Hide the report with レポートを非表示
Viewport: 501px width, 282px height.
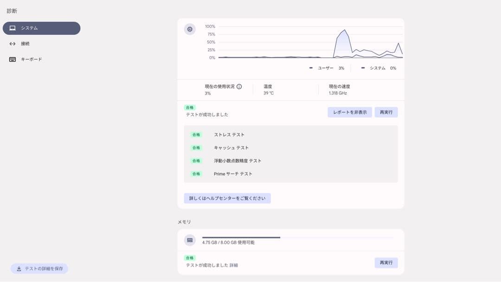[x=350, y=112]
